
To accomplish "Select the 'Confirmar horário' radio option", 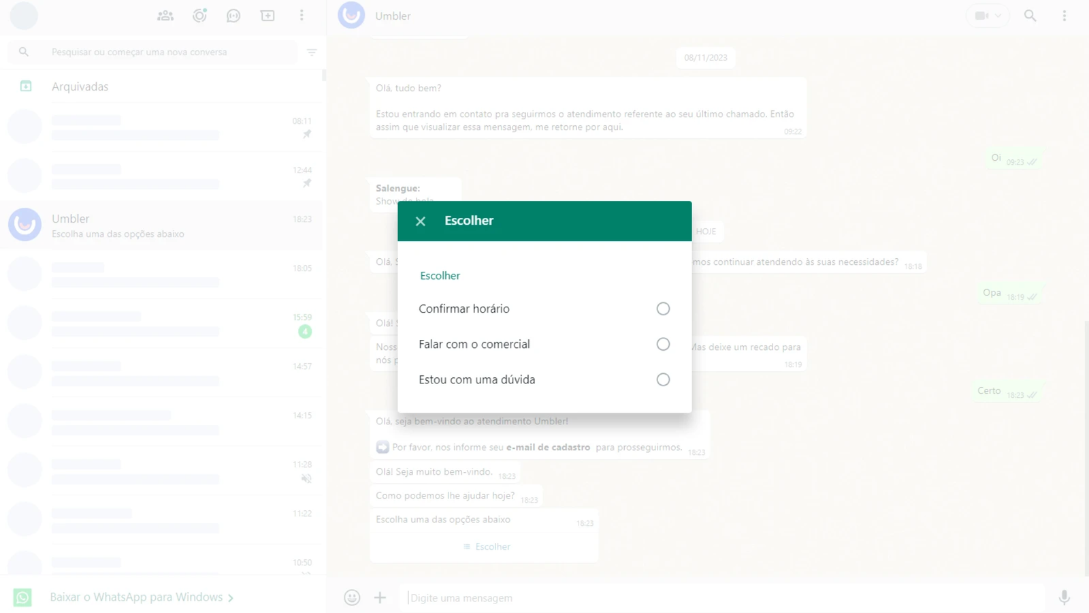I will click(663, 309).
